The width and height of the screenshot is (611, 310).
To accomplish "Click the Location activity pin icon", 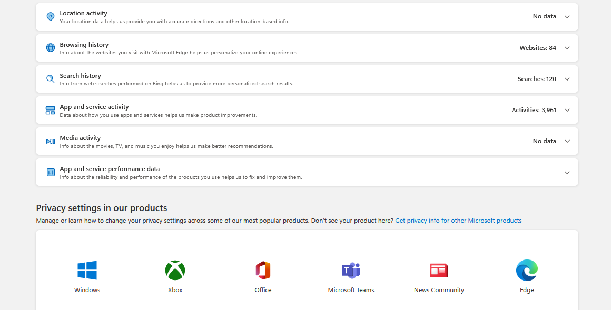I will [x=50, y=16].
